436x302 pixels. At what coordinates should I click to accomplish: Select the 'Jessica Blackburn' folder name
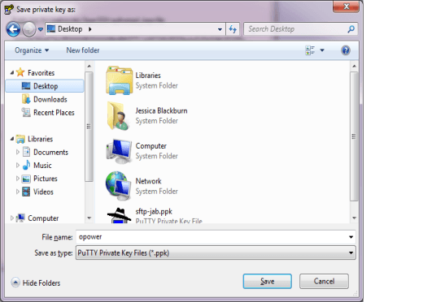click(161, 110)
